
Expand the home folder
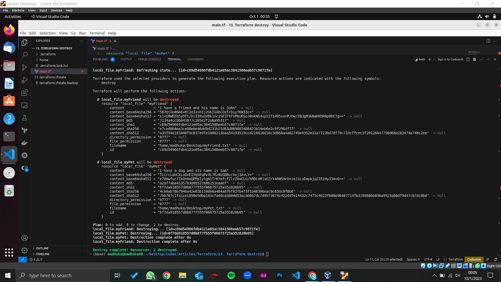[59, 60]
